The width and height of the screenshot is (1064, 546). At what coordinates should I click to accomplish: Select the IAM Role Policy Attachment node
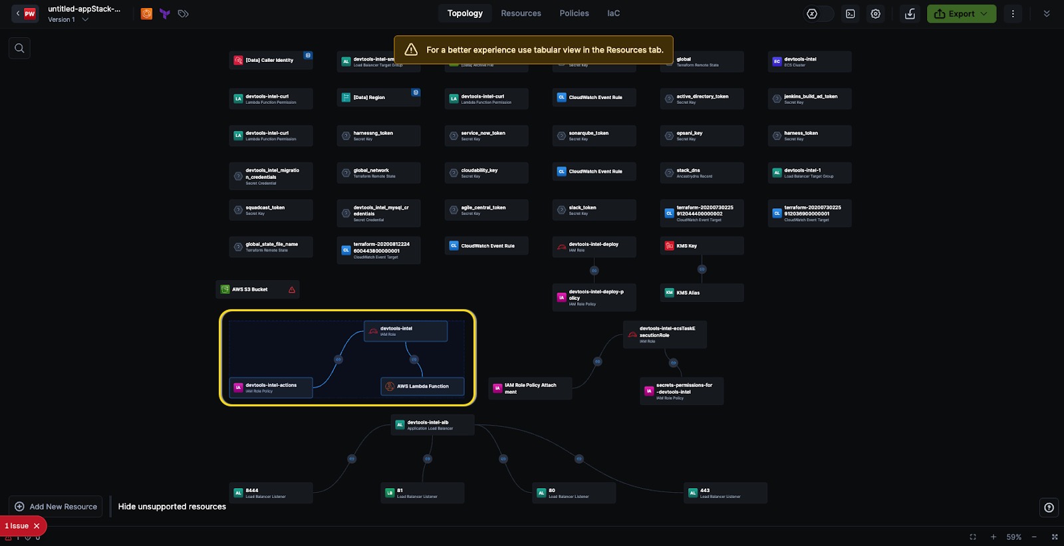coord(530,388)
